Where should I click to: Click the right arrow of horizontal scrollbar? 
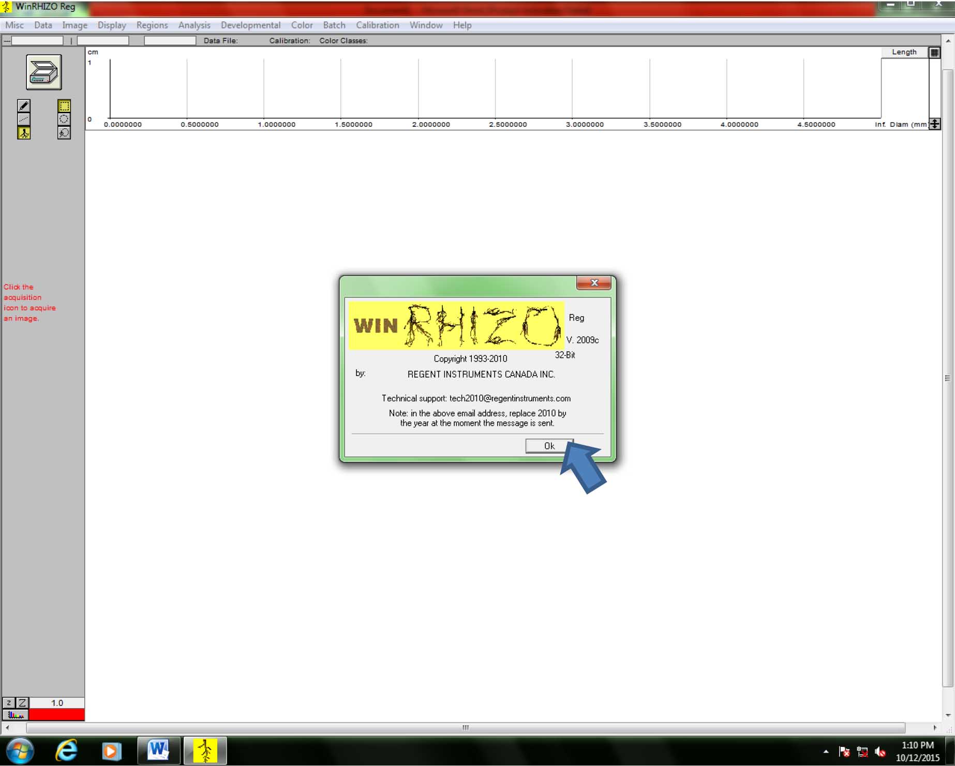point(935,728)
